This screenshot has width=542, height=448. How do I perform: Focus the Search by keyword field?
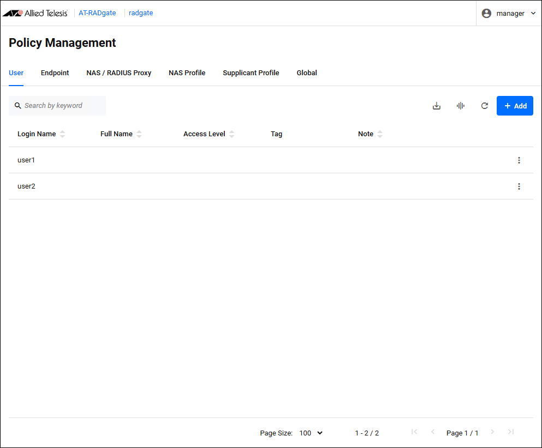pyautogui.click(x=61, y=106)
